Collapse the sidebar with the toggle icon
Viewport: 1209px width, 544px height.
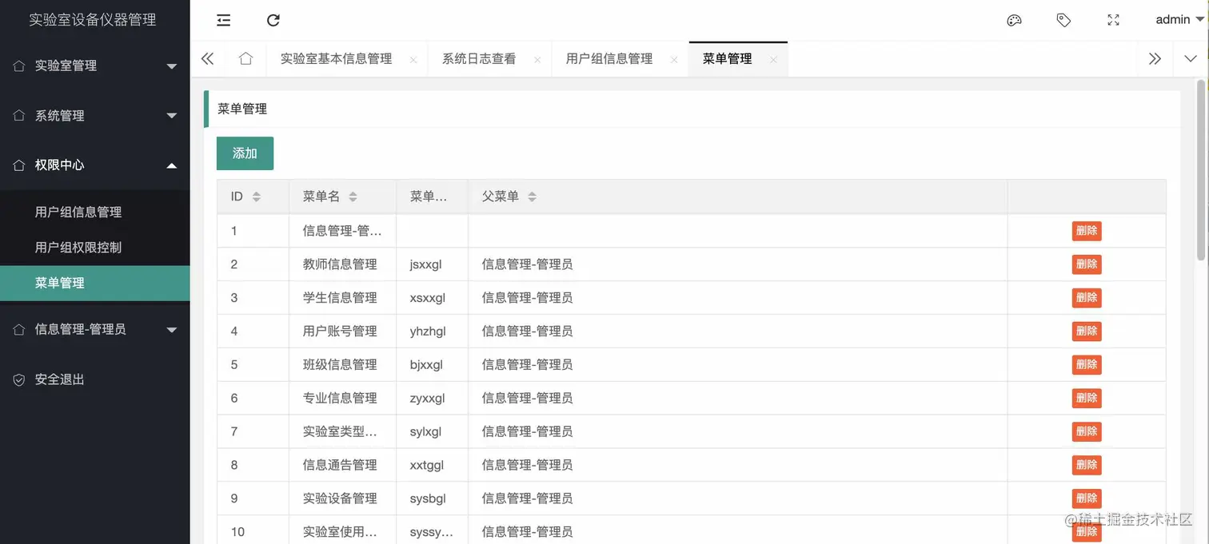(x=224, y=20)
